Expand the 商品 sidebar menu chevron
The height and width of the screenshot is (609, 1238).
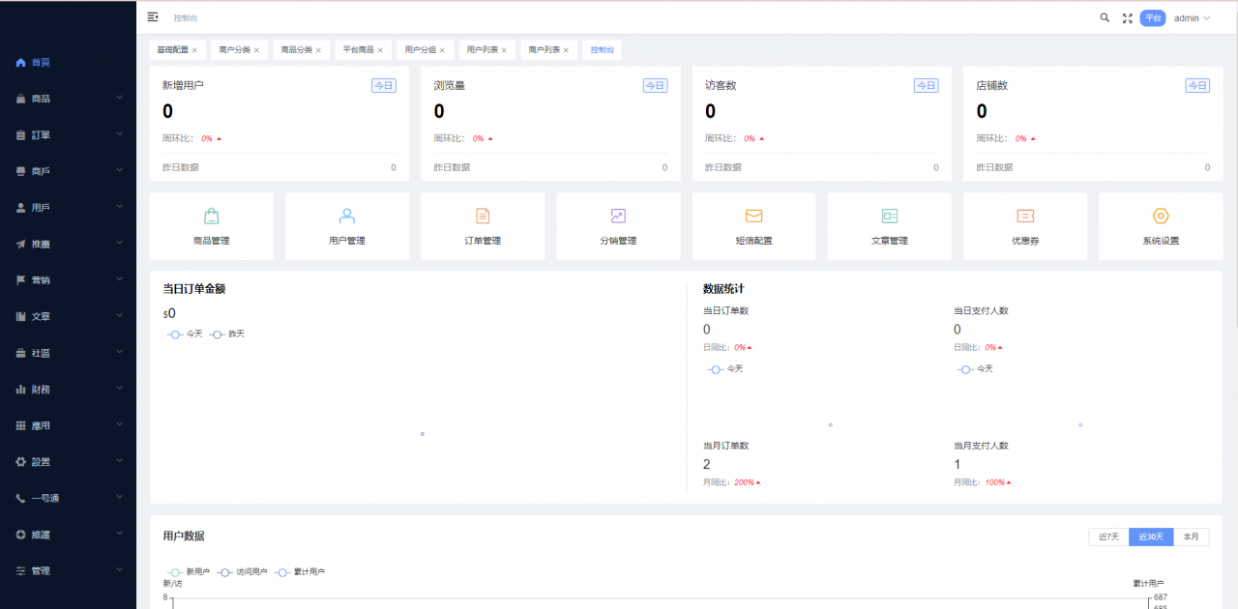click(x=119, y=99)
